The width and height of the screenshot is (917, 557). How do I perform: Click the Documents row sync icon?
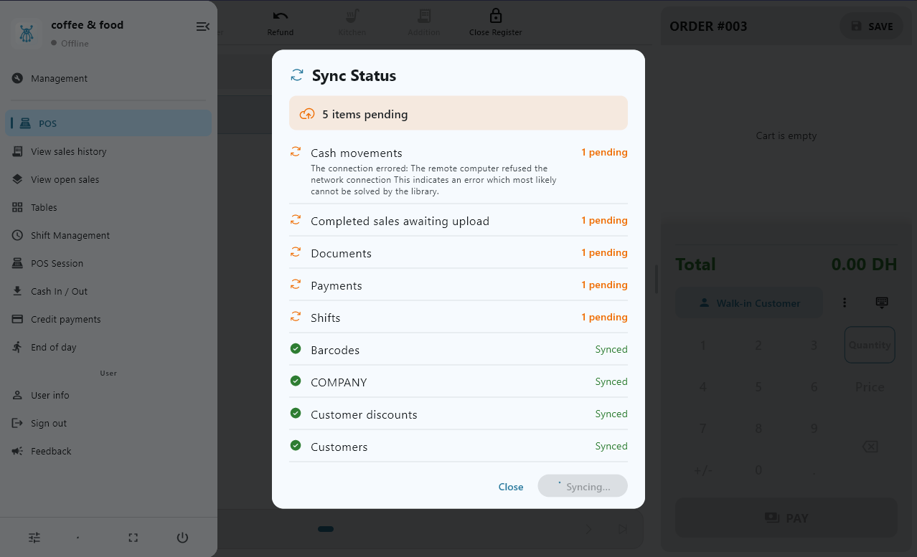point(296,252)
